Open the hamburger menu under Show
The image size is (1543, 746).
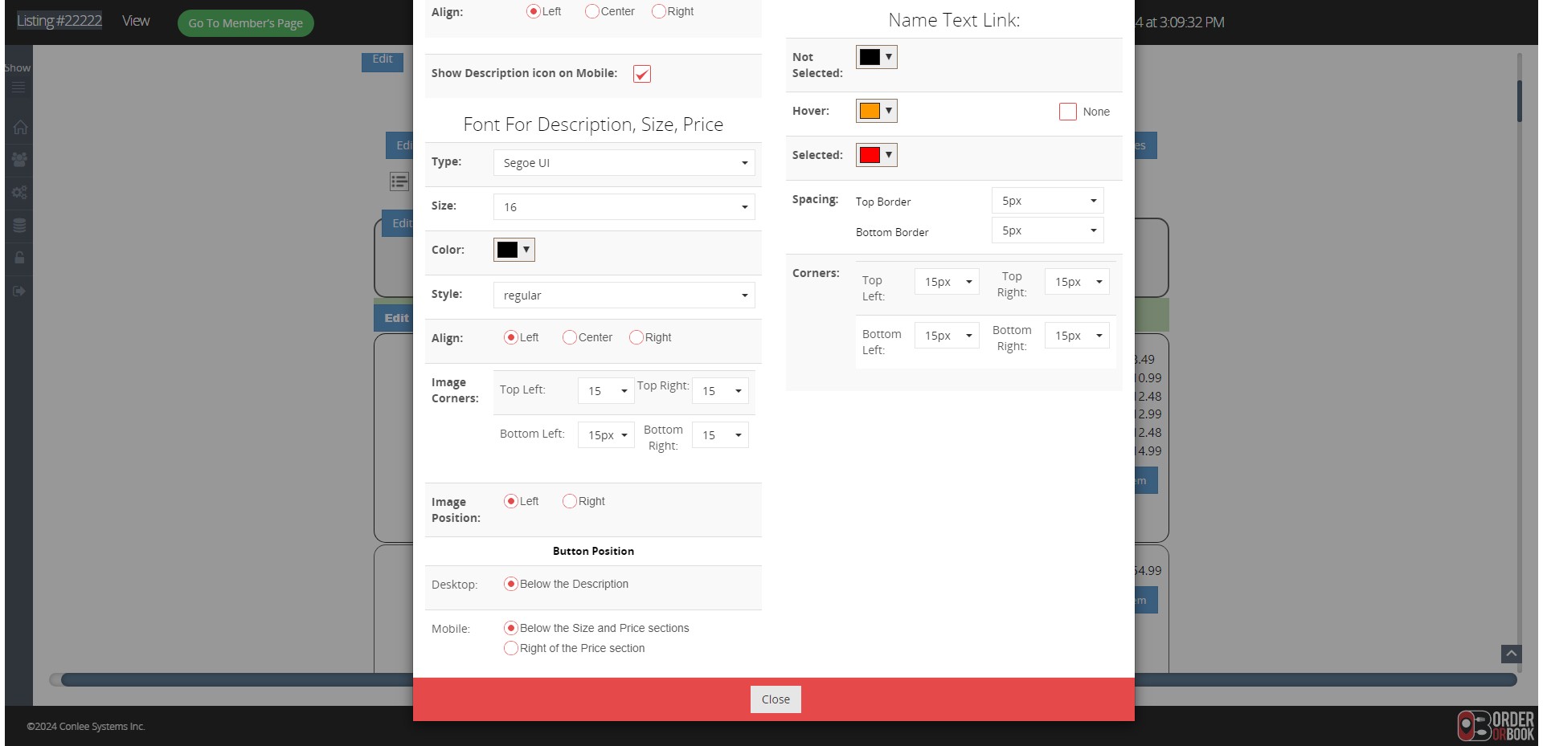coord(18,88)
